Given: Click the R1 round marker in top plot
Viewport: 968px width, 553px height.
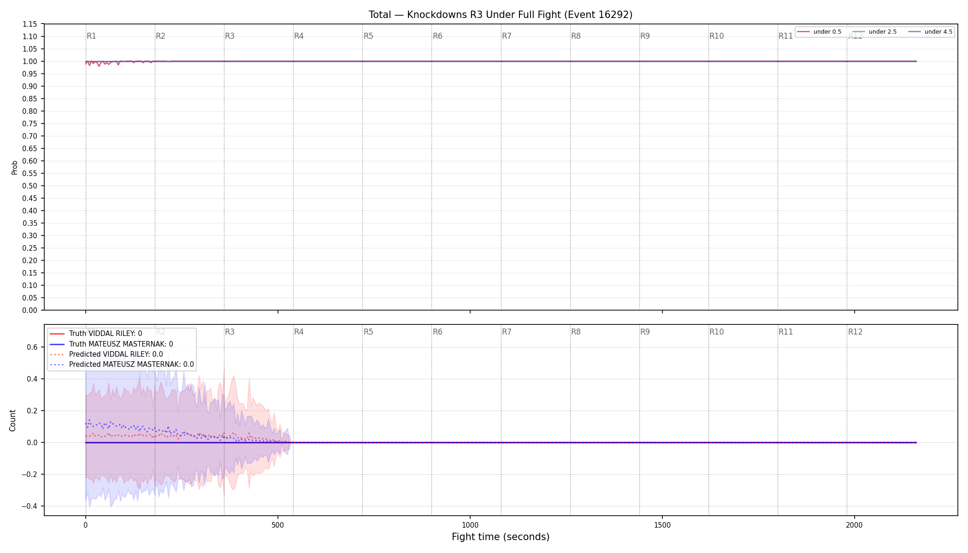Looking at the screenshot, I should click(92, 36).
